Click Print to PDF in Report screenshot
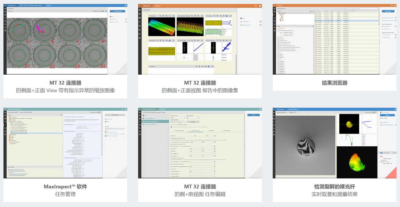This screenshot has width=400, height=207. point(245,21)
